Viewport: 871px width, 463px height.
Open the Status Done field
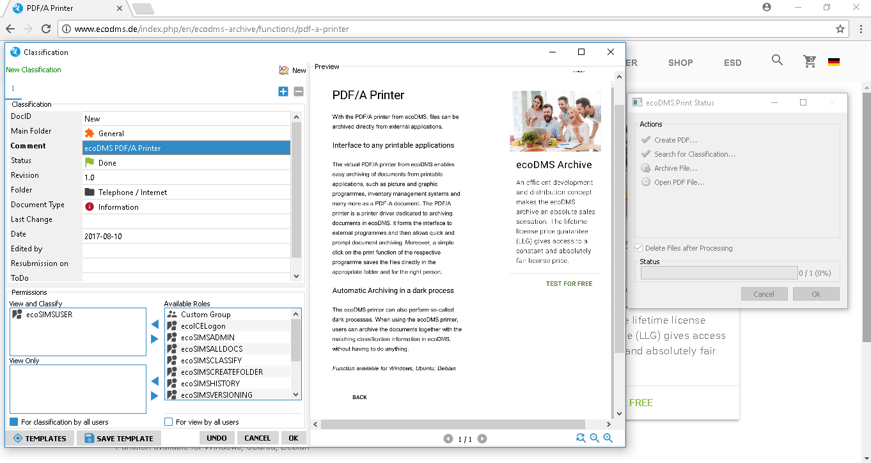tap(186, 163)
